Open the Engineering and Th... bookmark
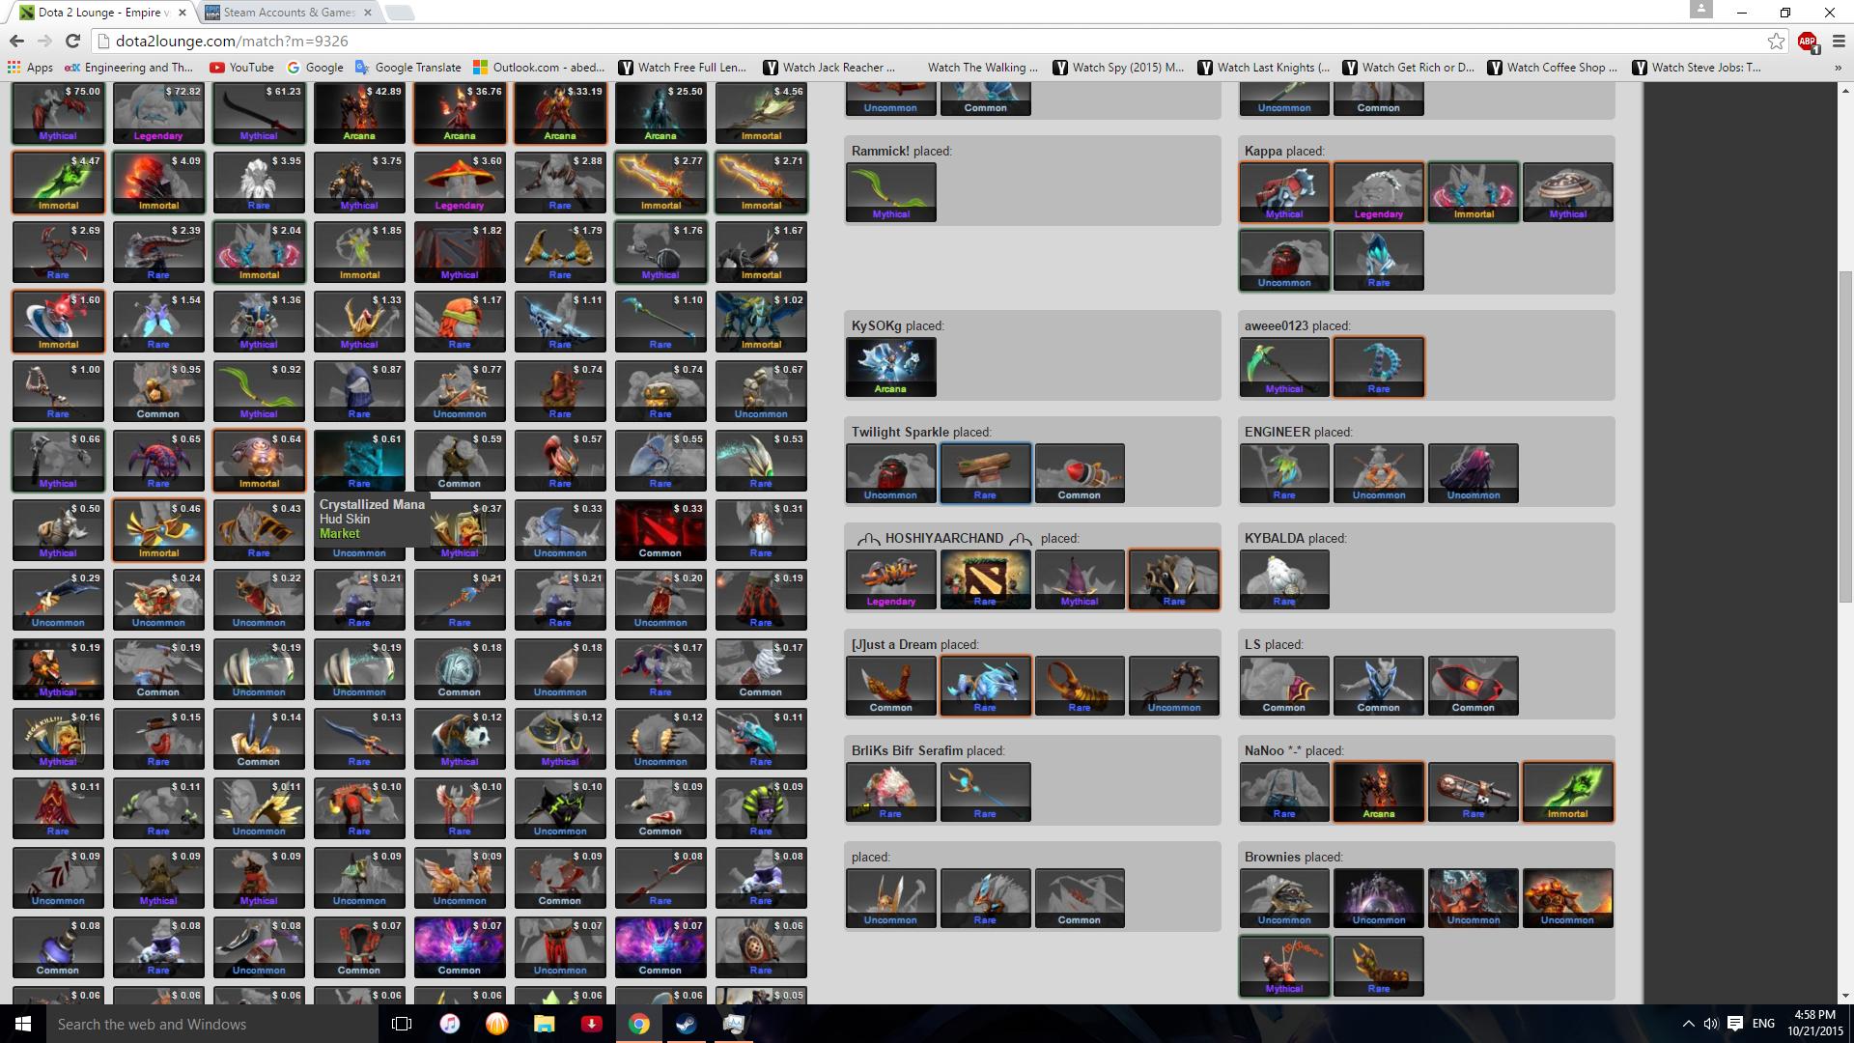The height and width of the screenshot is (1043, 1854). tap(128, 67)
